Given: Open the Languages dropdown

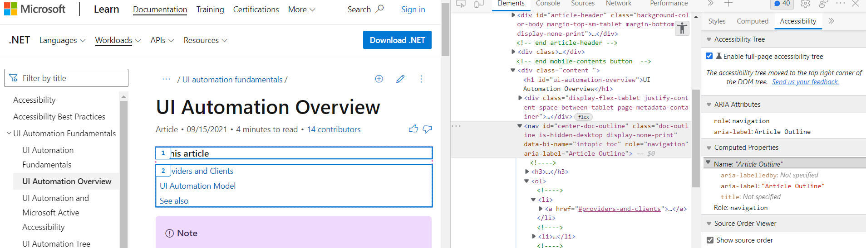Looking at the screenshot, I should (62, 40).
